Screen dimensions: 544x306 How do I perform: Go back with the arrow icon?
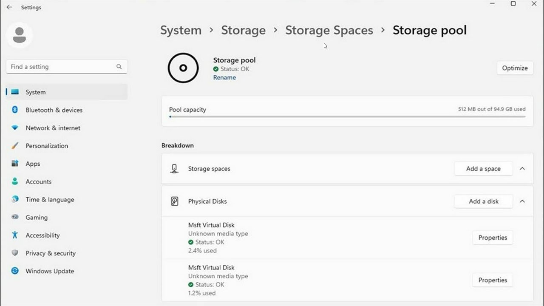point(9,7)
